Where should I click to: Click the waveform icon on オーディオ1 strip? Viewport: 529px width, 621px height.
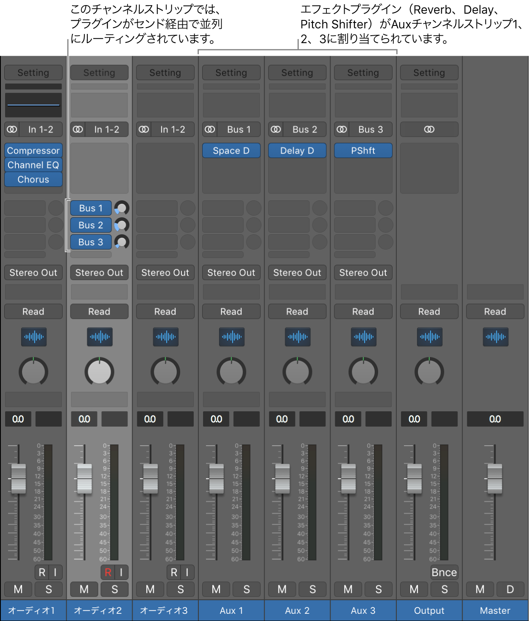33,337
